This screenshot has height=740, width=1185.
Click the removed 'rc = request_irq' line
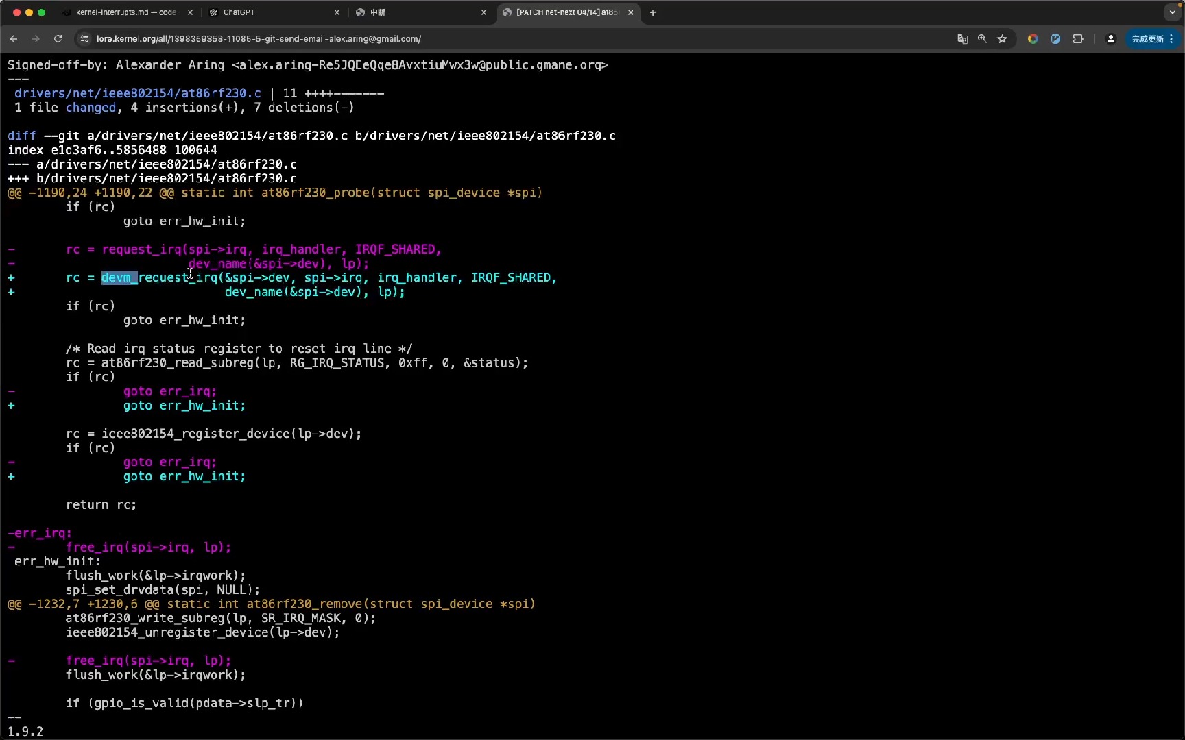coord(254,249)
